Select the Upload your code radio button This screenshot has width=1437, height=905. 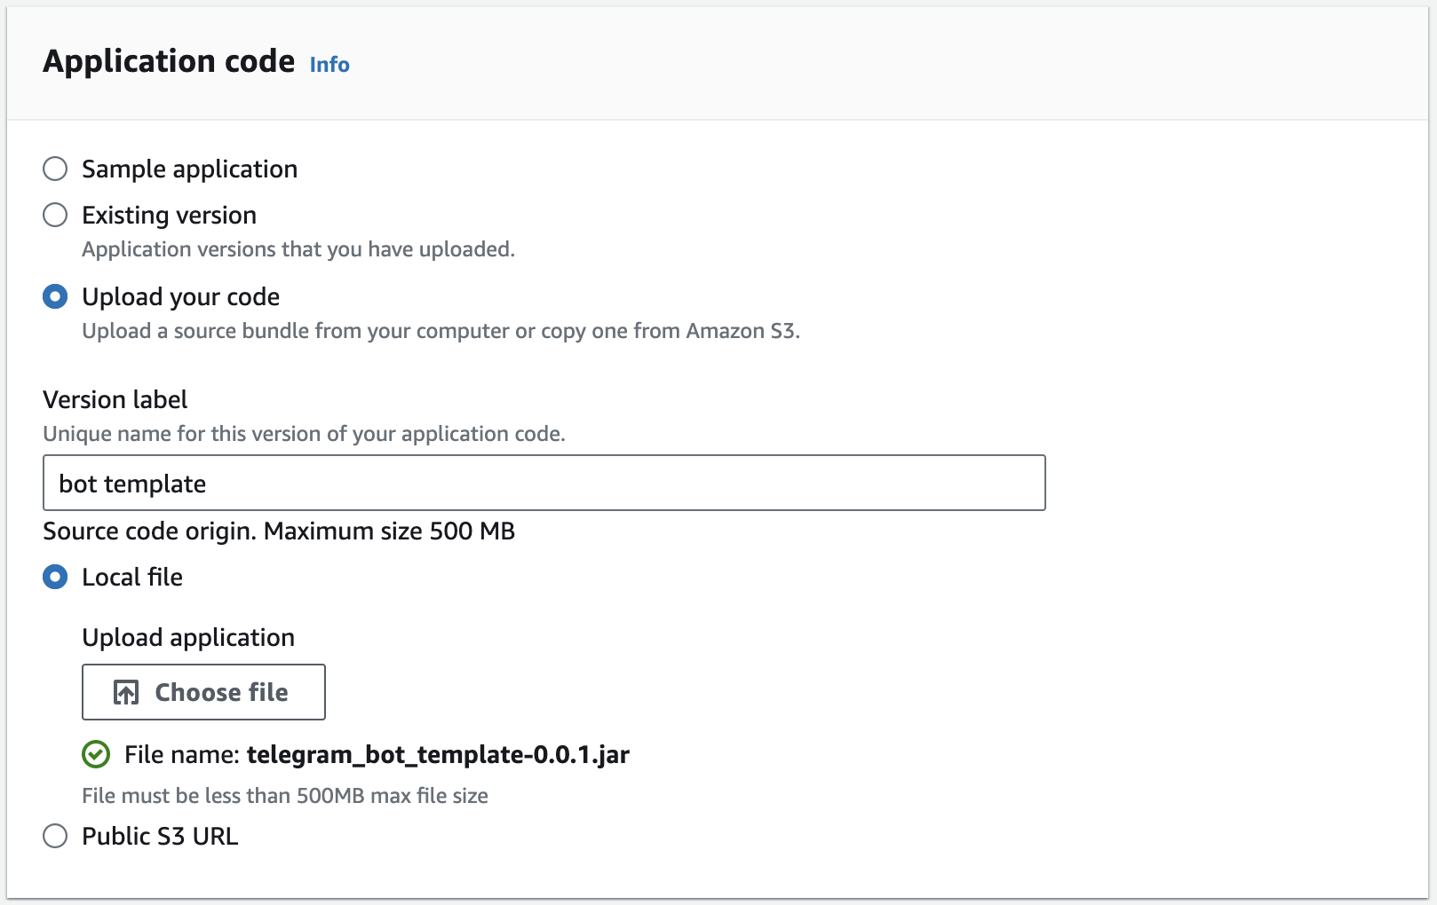55,296
